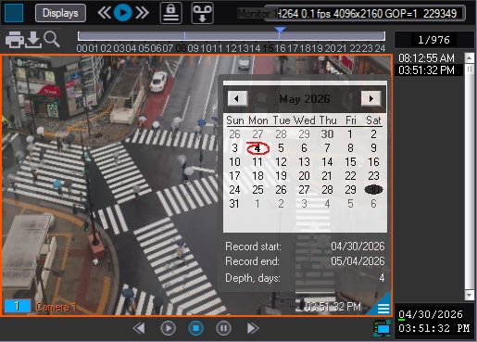Select May 1 in the calendar
477x342 pixels.
pyautogui.click(x=350, y=134)
